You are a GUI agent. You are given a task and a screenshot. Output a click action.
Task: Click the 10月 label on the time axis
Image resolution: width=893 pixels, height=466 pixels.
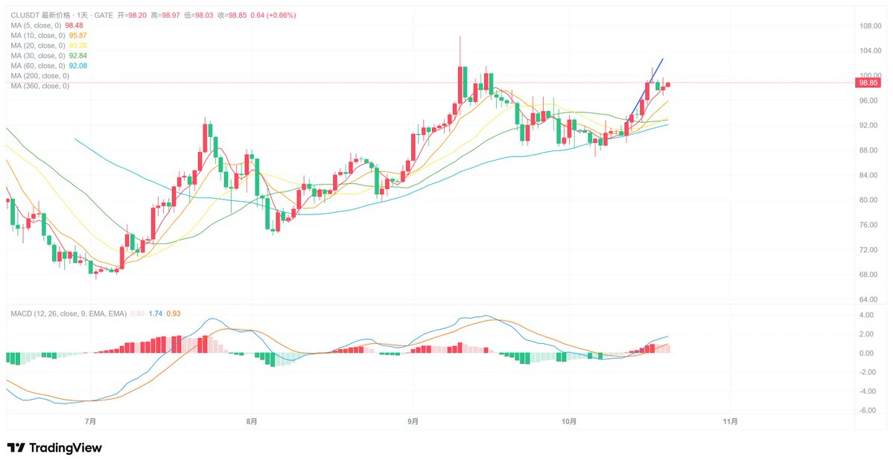coord(569,421)
